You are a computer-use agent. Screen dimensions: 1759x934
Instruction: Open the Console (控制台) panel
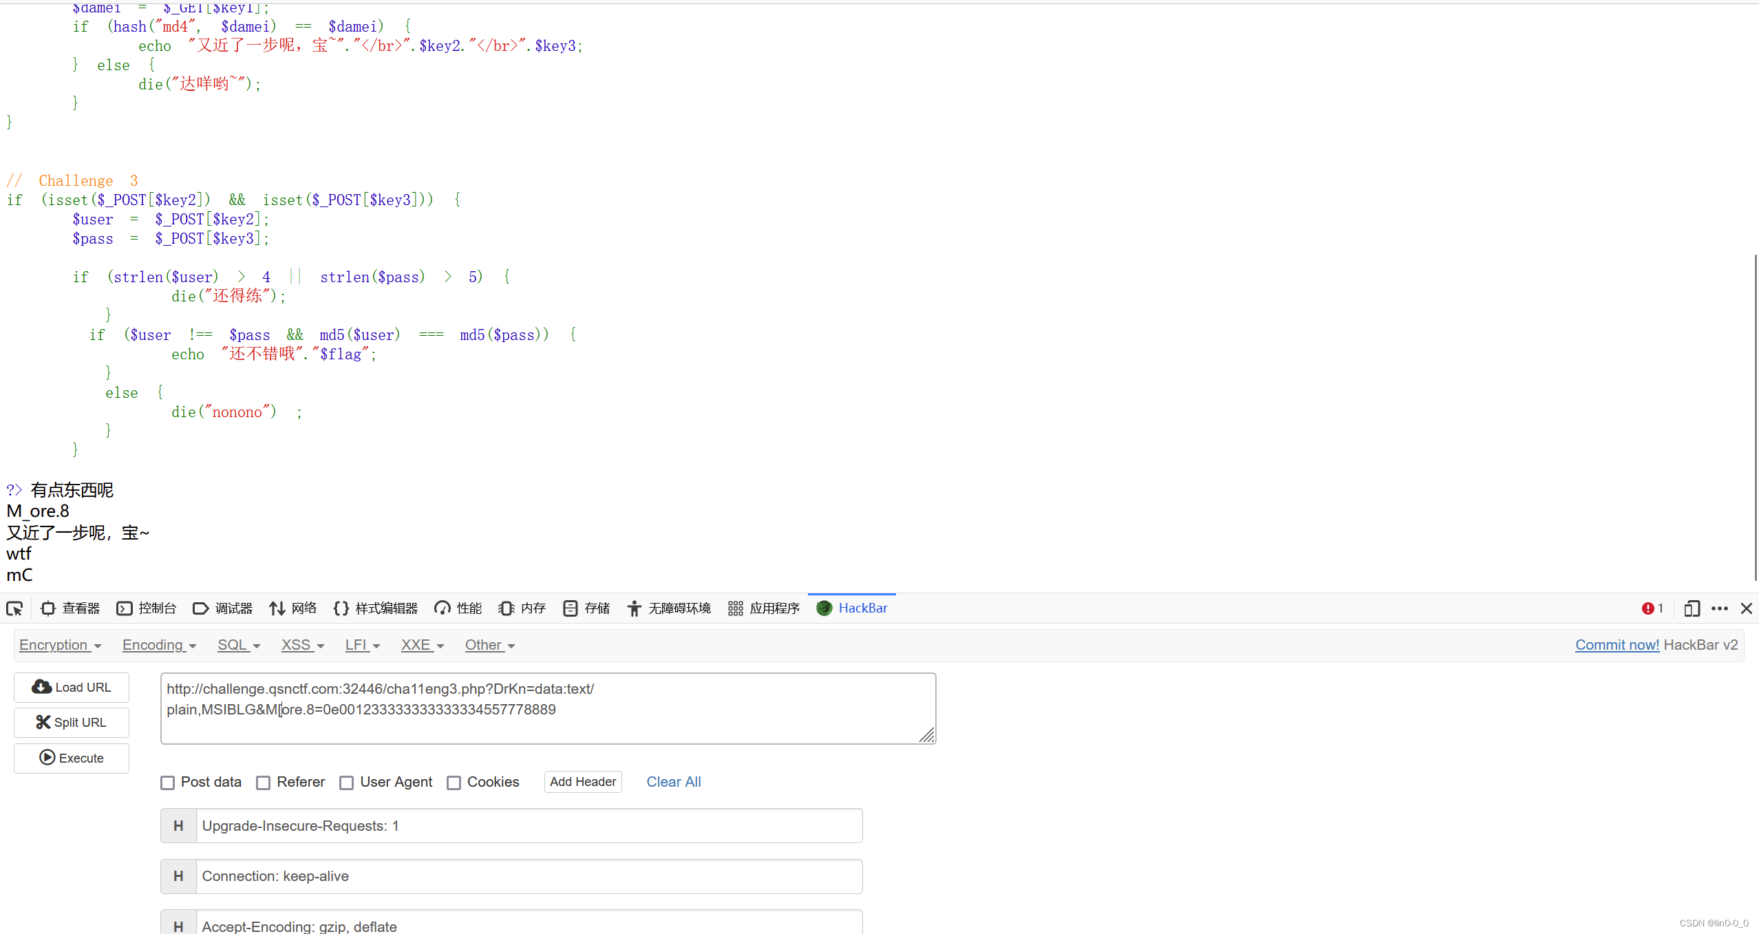[147, 608]
